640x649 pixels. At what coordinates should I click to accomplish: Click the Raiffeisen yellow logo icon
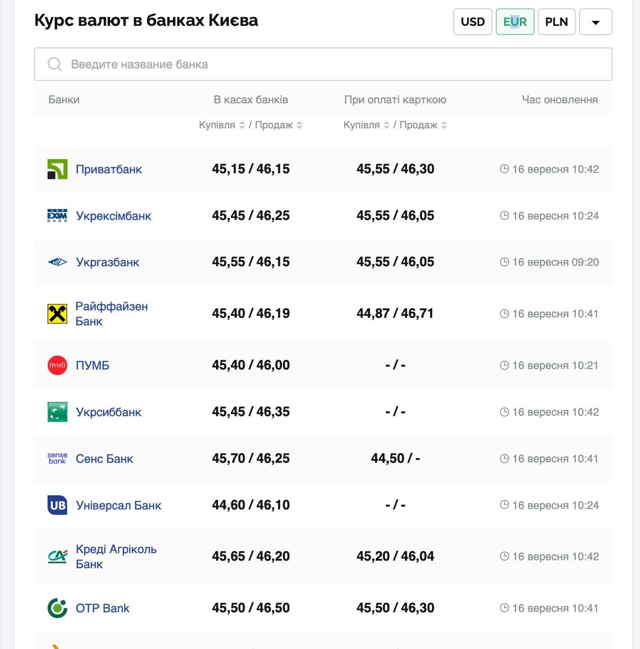click(x=57, y=314)
